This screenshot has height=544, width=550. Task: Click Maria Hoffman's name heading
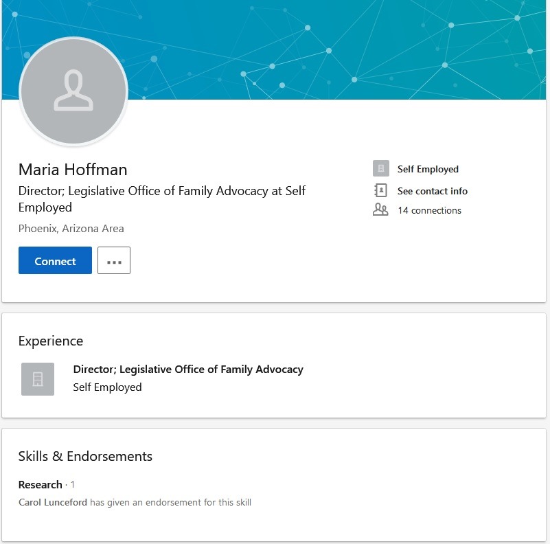click(x=73, y=169)
